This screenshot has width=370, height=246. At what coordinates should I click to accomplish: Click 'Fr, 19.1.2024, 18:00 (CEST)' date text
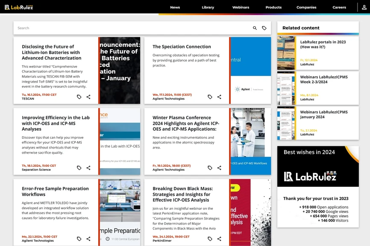tap(172, 166)
